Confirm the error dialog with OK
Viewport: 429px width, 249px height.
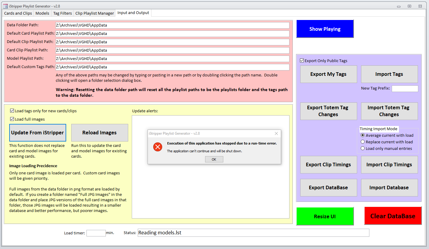point(214,159)
